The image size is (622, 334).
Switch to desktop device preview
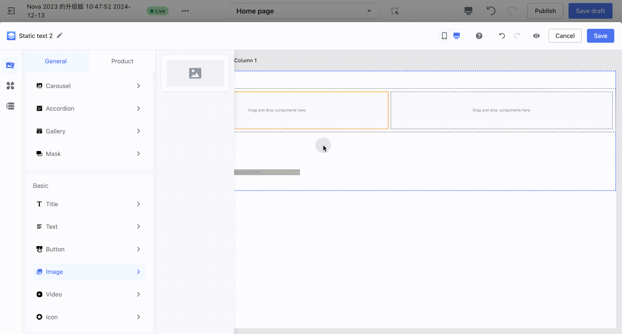tap(457, 36)
